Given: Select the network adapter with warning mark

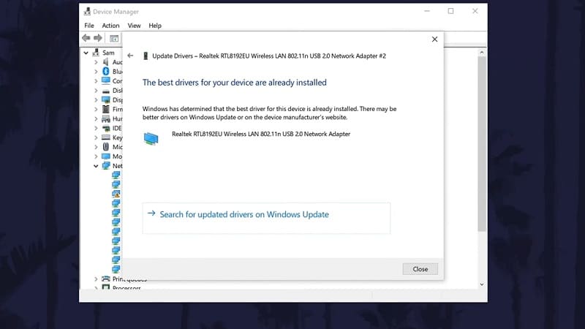Looking at the screenshot, I should tap(116, 194).
